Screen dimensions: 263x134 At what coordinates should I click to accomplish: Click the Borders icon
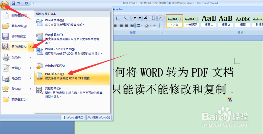click(x=154, y=25)
